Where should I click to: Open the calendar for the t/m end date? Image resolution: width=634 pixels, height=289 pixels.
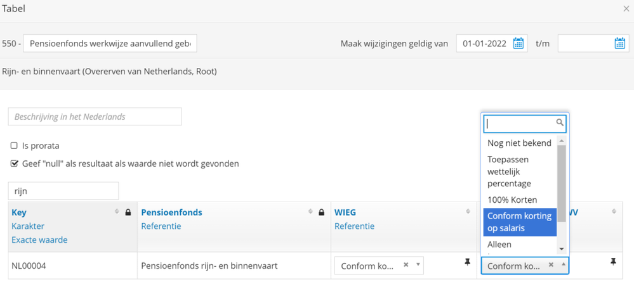point(620,43)
